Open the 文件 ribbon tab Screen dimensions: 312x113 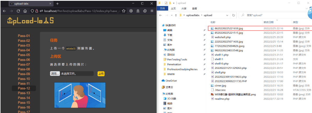coord(163,9)
